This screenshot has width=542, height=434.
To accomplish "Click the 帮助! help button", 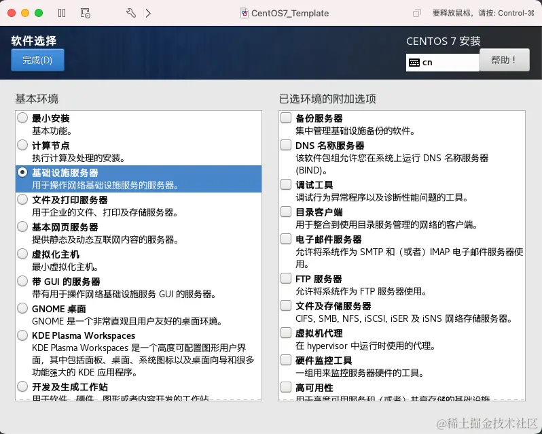I will pos(505,60).
